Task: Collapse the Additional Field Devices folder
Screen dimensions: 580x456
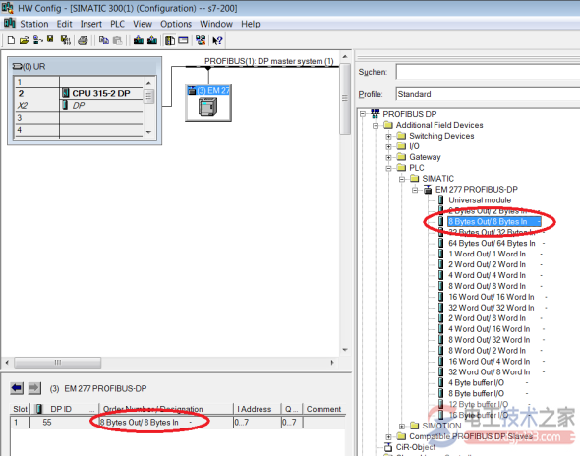Action: coord(376,125)
